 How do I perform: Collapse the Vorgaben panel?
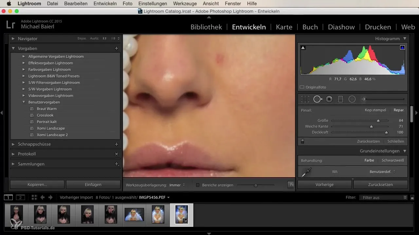coord(13,48)
